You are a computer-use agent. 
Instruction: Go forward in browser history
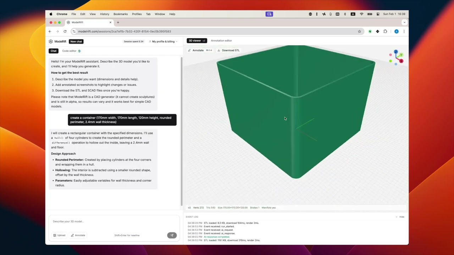click(57, 32)
